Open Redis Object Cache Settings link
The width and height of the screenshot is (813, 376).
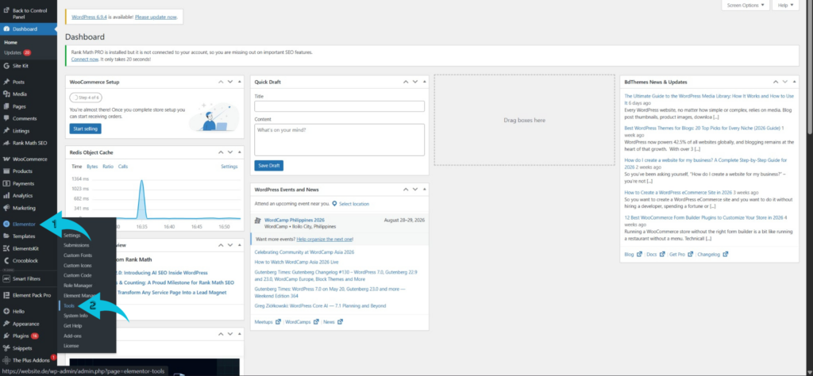click(229, 167)
